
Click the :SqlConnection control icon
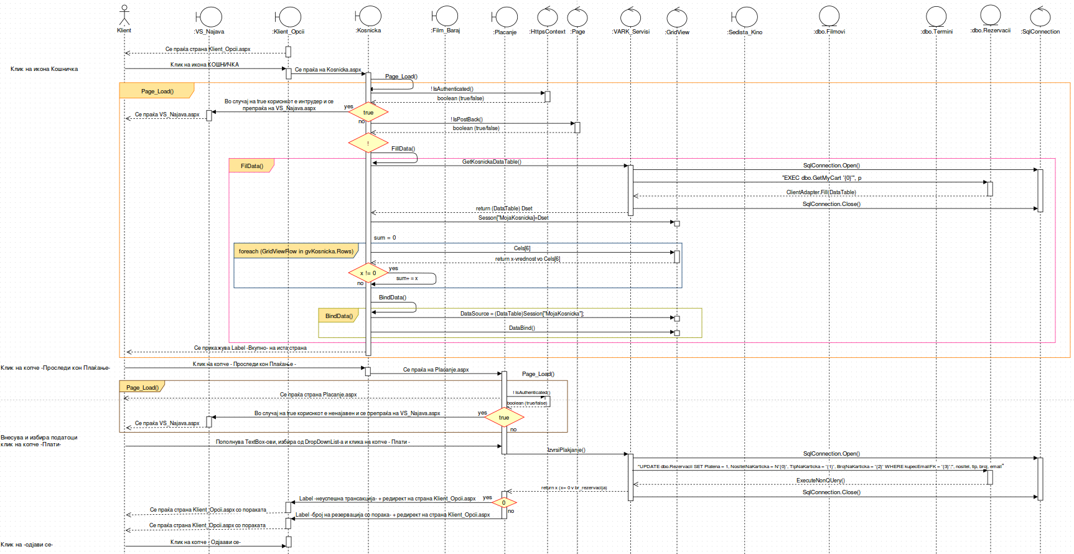pyautogui.click(x=1040, y=17)
